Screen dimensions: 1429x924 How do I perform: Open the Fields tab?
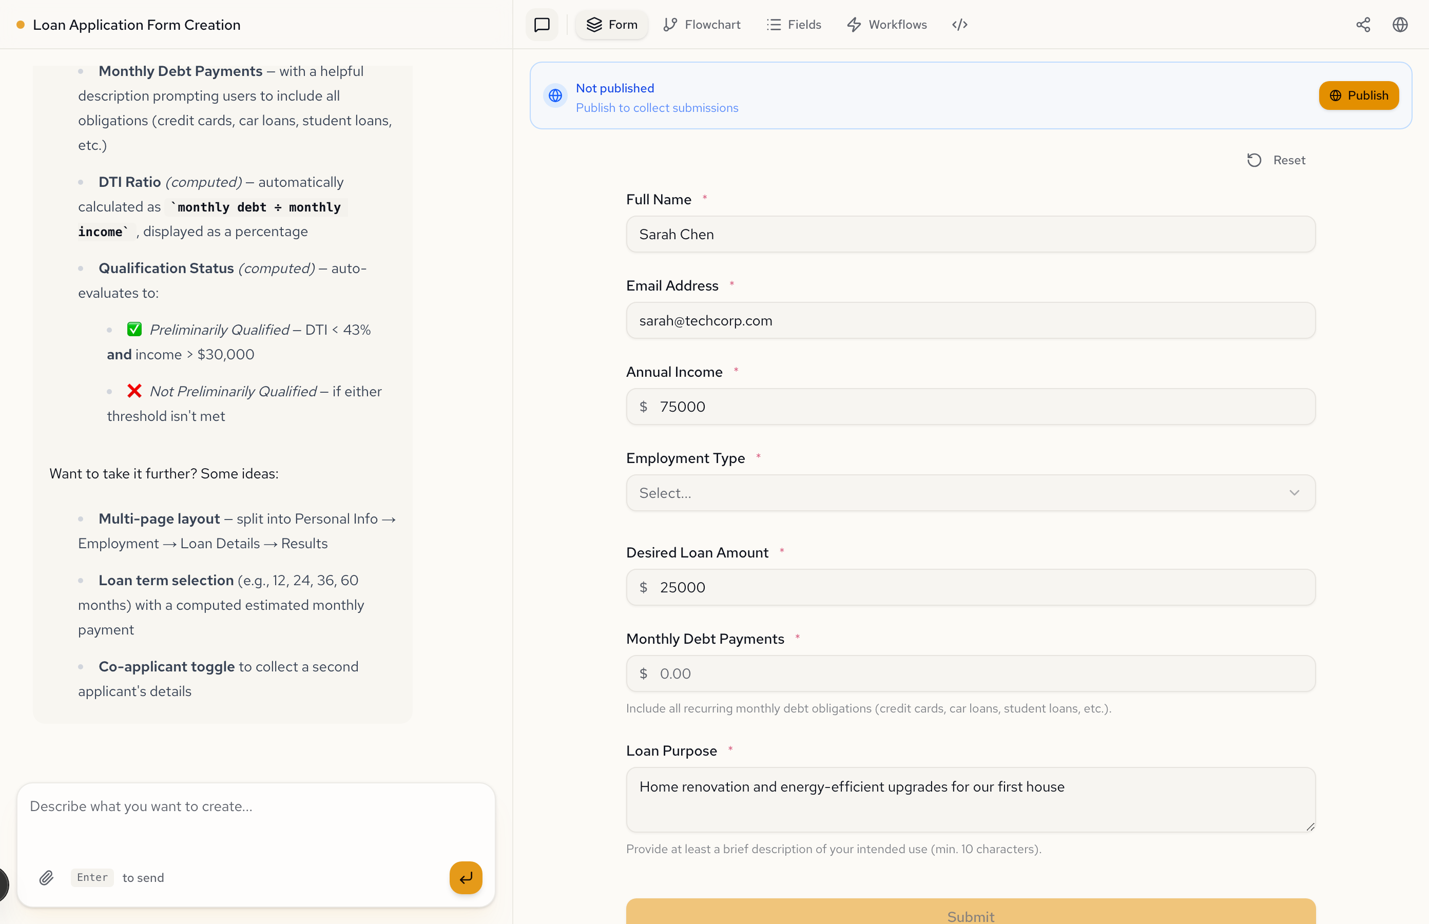[794, 25]
